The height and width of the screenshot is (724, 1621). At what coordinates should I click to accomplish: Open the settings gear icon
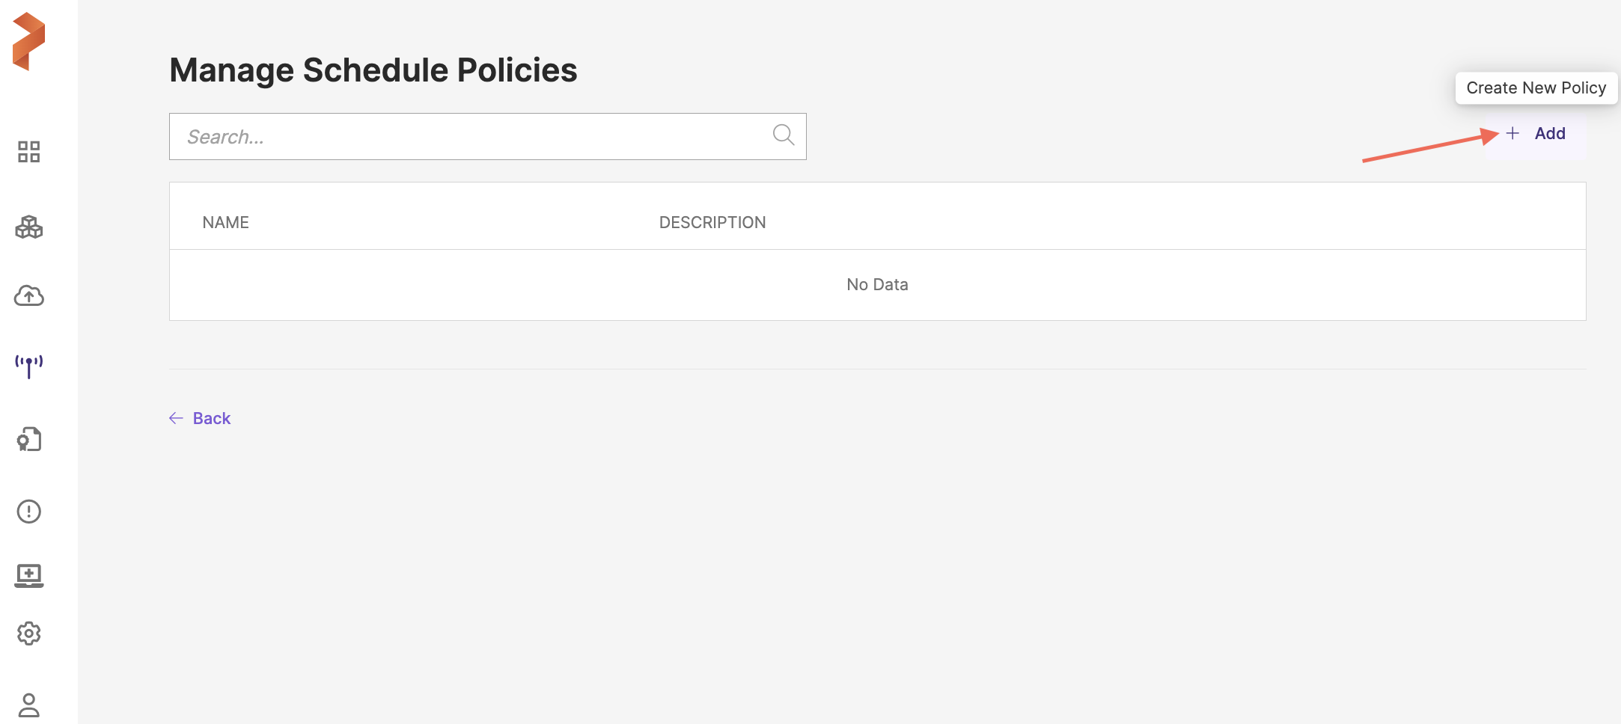(29, 633)
